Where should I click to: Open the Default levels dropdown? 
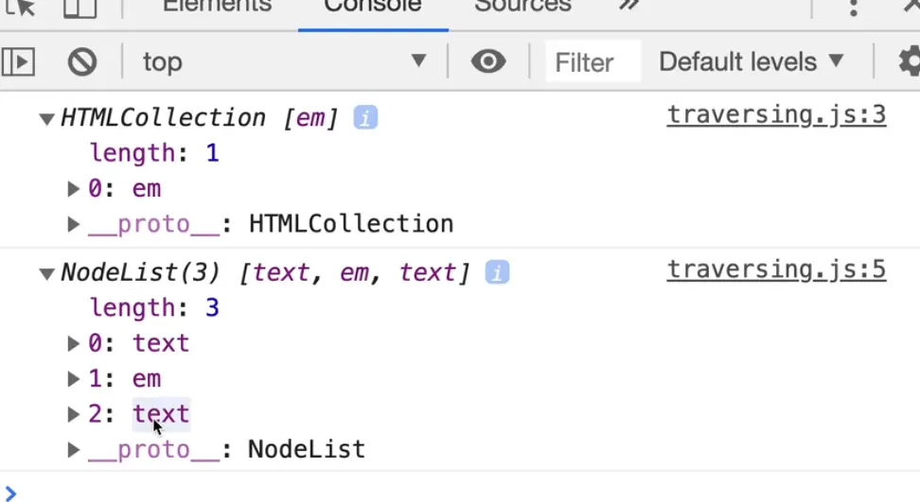(751, 62)
